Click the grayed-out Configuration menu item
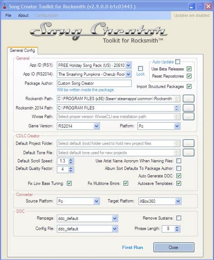 tap(47, 15)
